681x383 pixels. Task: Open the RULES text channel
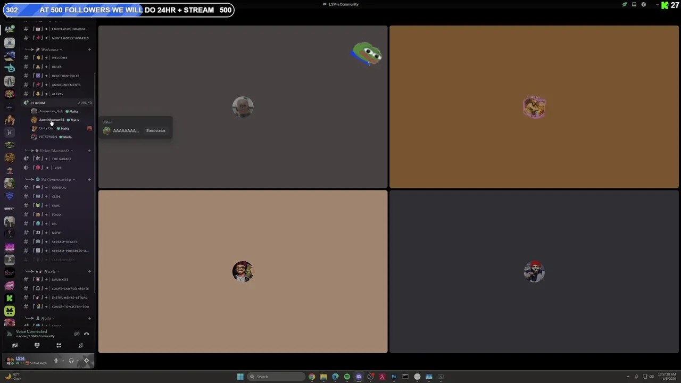click(57, 66)
